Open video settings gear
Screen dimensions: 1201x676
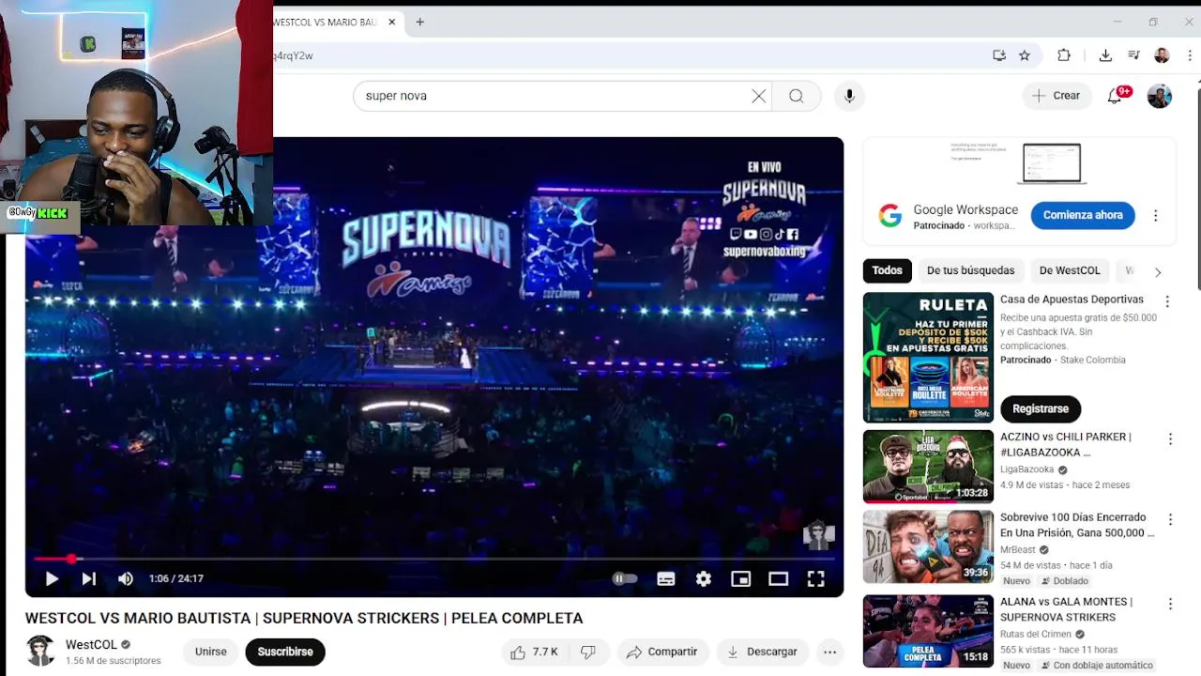[x=704, y=579]
